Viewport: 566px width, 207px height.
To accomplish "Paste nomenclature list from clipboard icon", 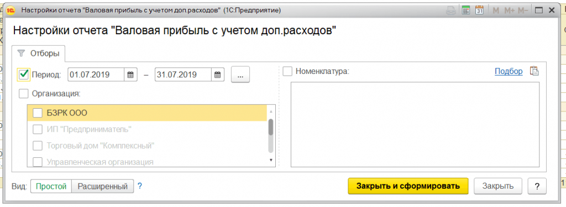I will (x=534, y=71).
